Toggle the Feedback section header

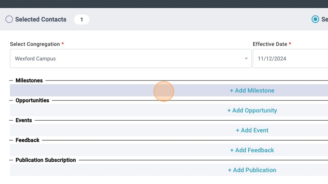(x=27, y=140)
